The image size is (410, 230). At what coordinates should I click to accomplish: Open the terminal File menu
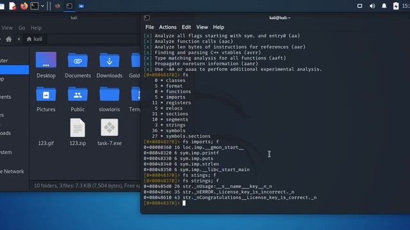coord(149,27)
